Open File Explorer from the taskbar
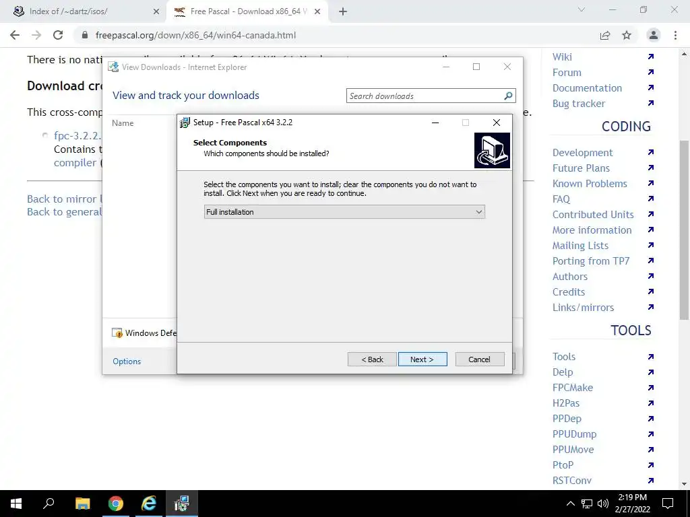 [82, 504]
